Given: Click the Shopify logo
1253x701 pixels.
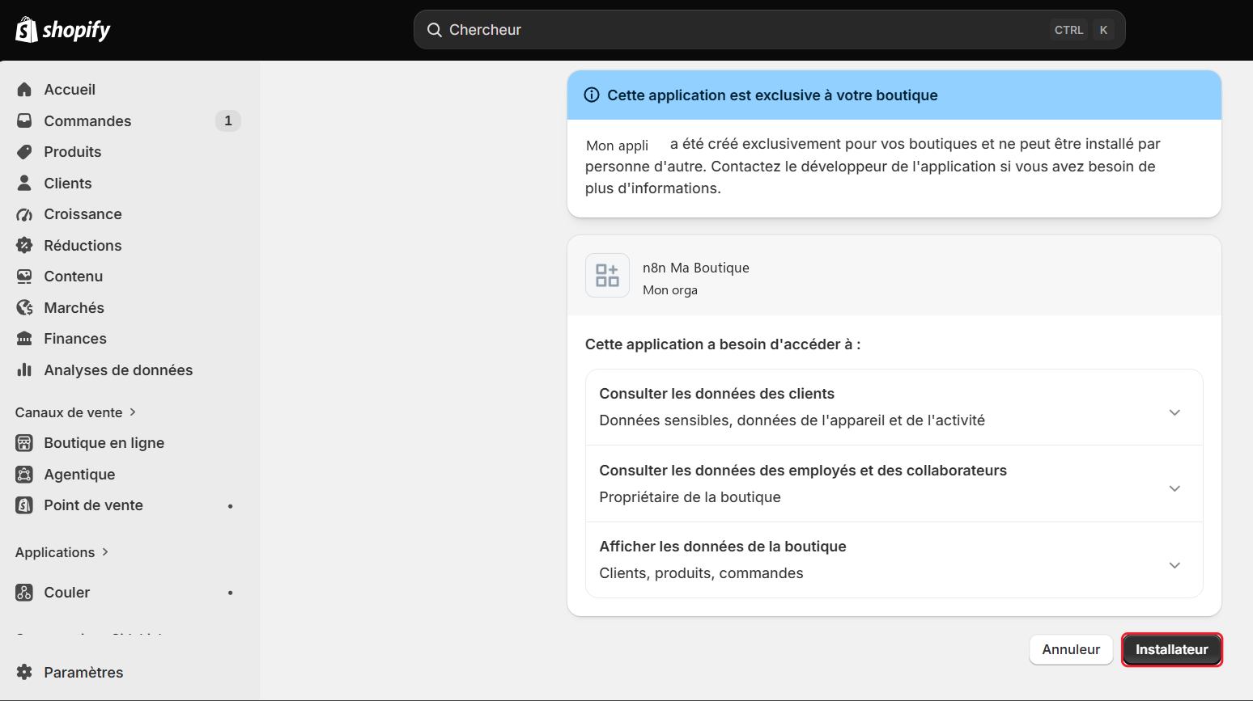Looking at the screenshot, I should [x=63, y=30].
